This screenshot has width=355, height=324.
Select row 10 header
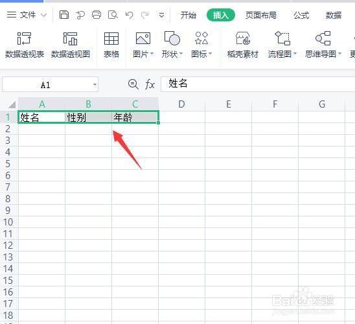click(x=8, y=222)
